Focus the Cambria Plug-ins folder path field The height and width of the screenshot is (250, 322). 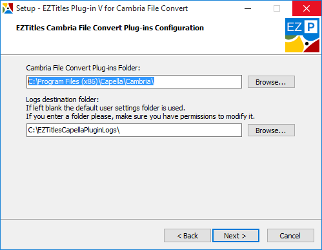click(134, 81)
